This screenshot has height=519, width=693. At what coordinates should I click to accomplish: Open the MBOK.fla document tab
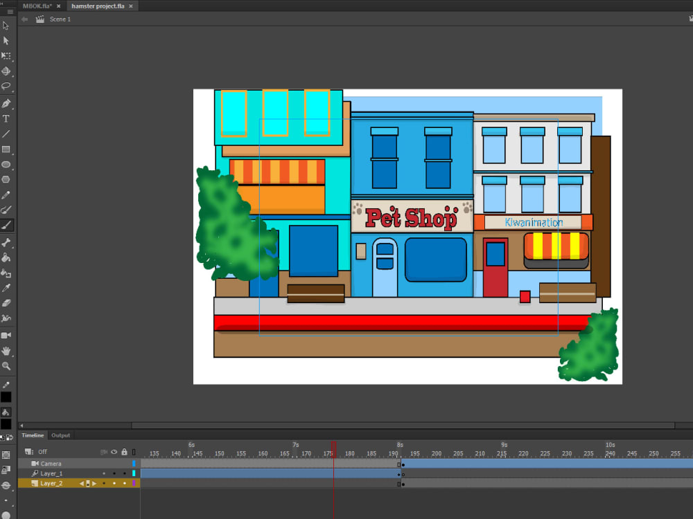36,6
